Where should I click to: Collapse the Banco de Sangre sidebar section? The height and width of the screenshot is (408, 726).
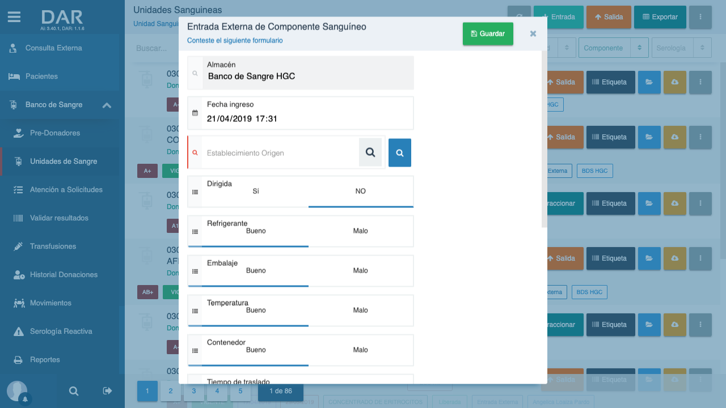coord(107,105)
